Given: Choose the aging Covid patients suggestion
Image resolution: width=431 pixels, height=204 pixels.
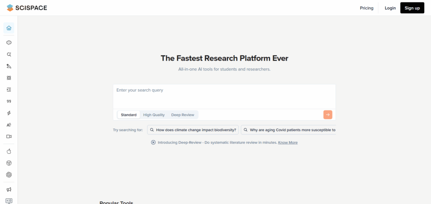Looking at the screenshot, I should pos(288,130).
